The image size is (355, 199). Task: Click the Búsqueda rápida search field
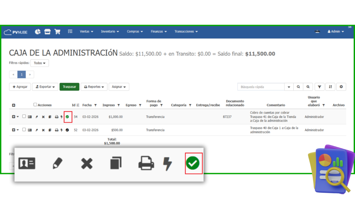point(261,87)
